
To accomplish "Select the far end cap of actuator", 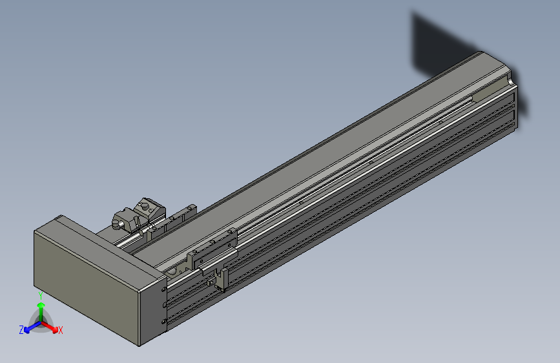I will [x=513, y=97].
